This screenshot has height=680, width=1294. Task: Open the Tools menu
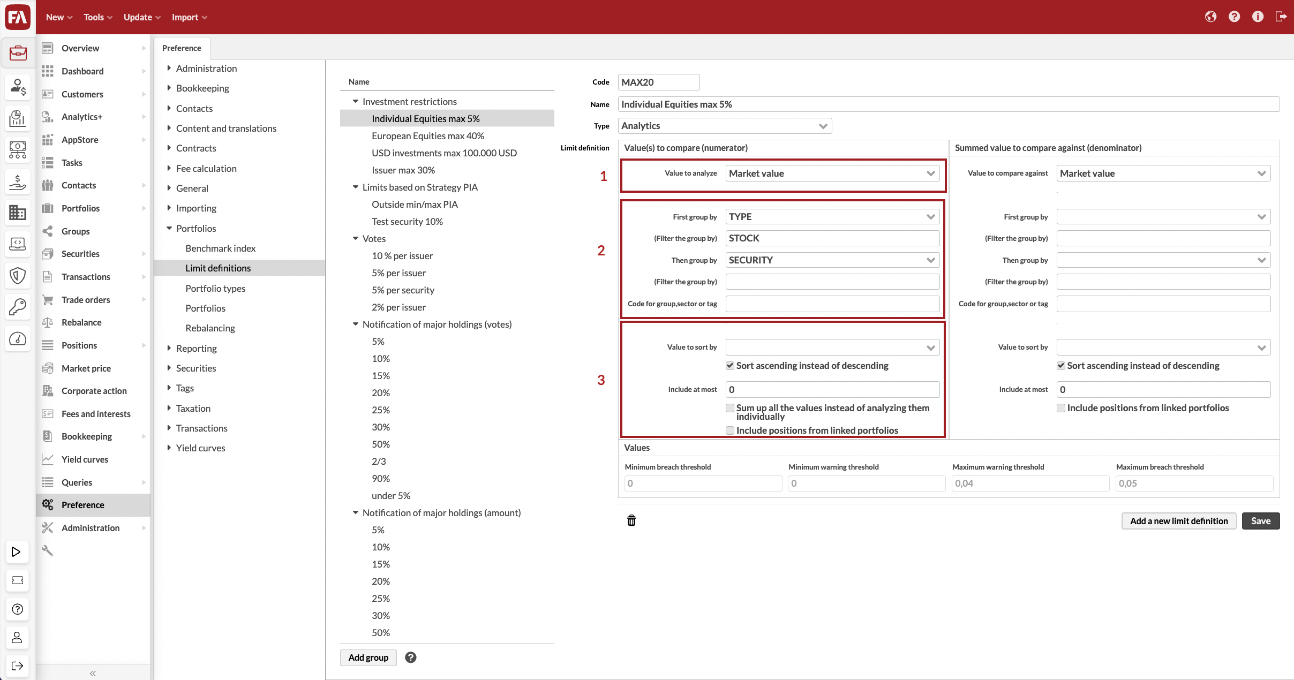click(x=98, y=17)
